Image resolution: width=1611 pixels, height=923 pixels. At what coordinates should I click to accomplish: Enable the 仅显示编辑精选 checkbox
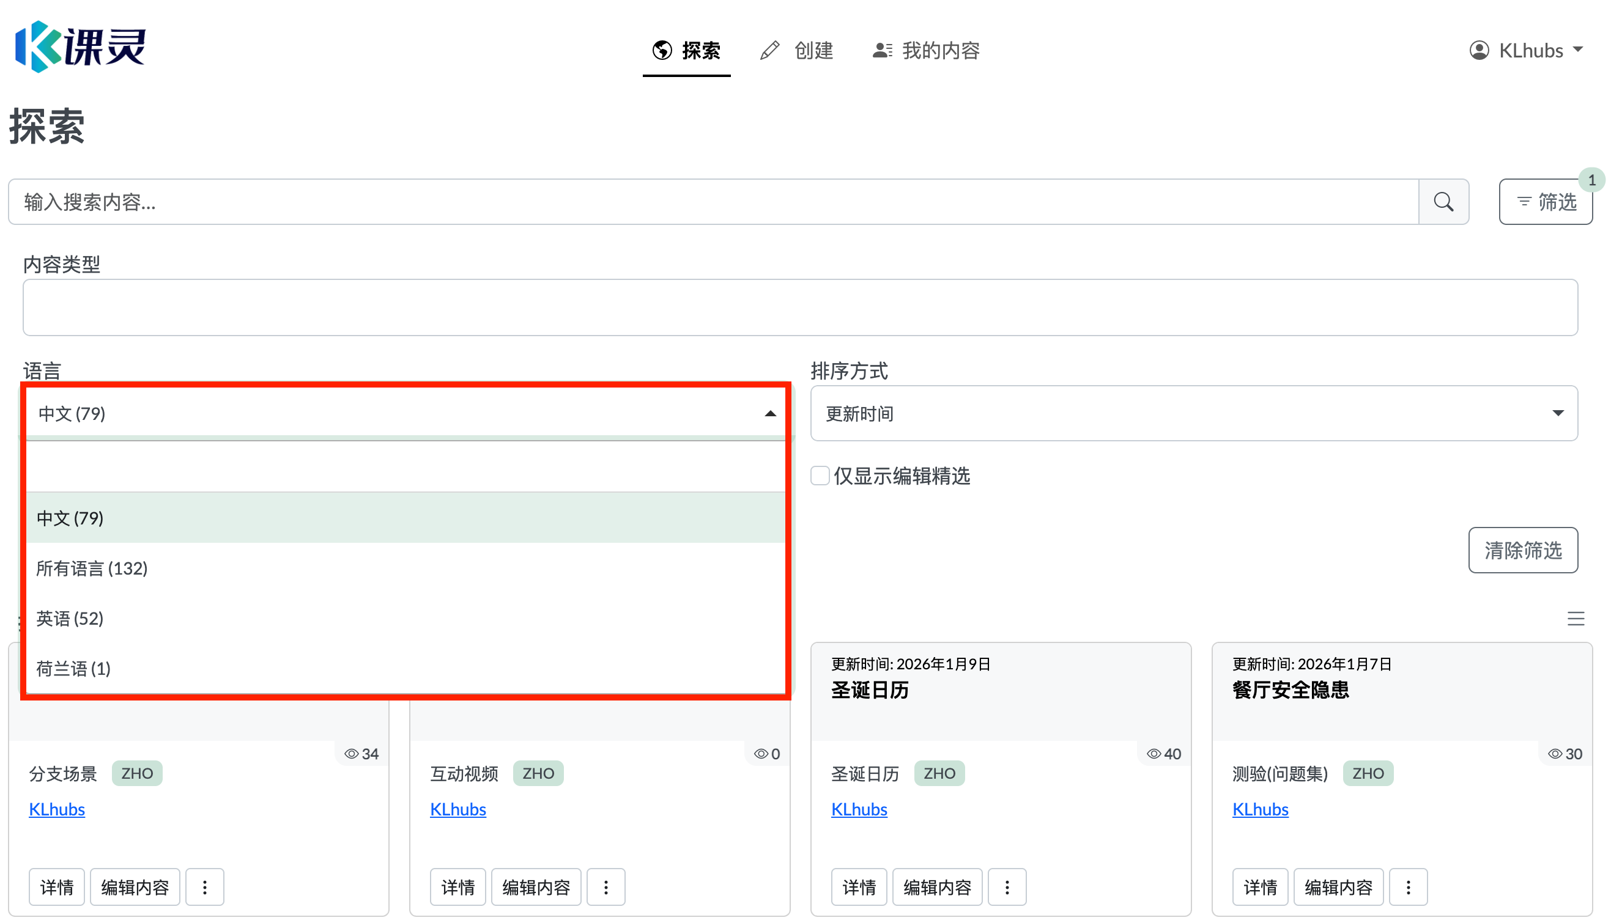pos(820,476)
